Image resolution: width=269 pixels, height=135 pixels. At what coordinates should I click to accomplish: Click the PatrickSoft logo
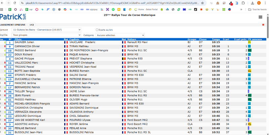click(x=11, y=18)
